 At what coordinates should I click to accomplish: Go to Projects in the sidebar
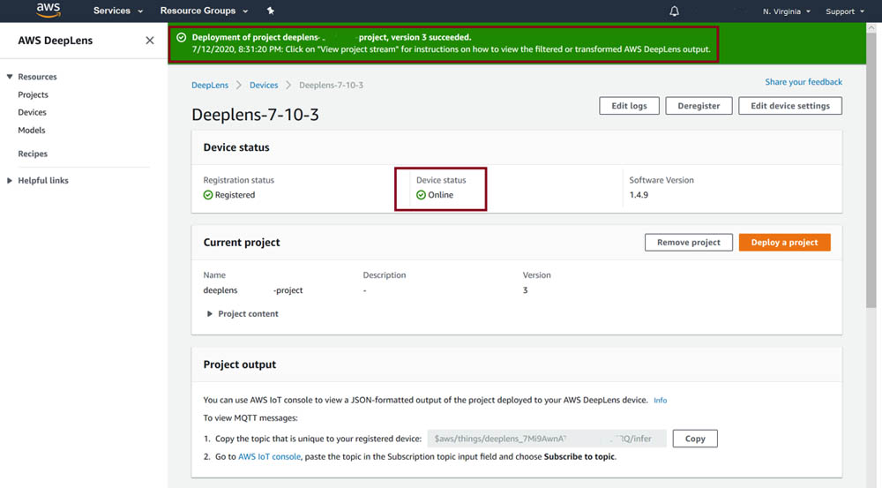[34, 94]
